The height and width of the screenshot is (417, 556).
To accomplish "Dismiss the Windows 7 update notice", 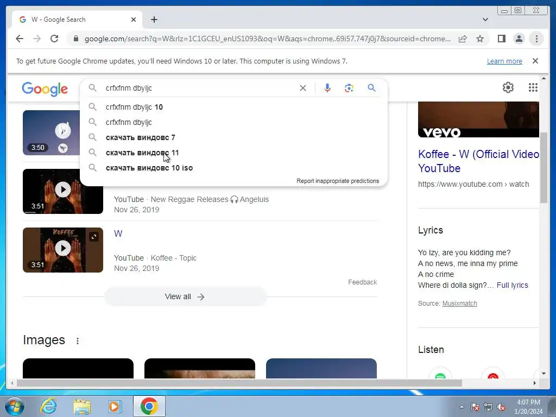I will 535,61.
